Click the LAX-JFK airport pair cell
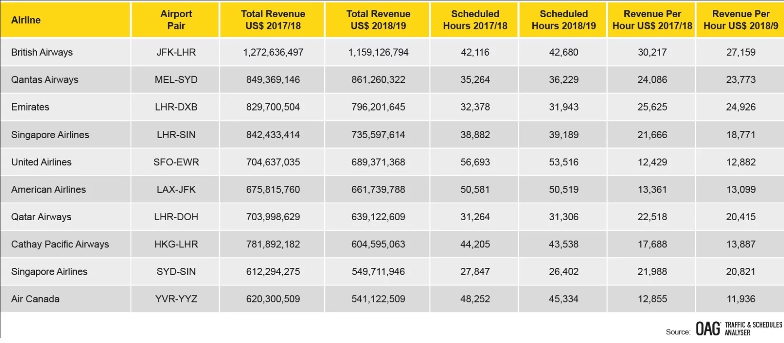 tap(176, 189)
